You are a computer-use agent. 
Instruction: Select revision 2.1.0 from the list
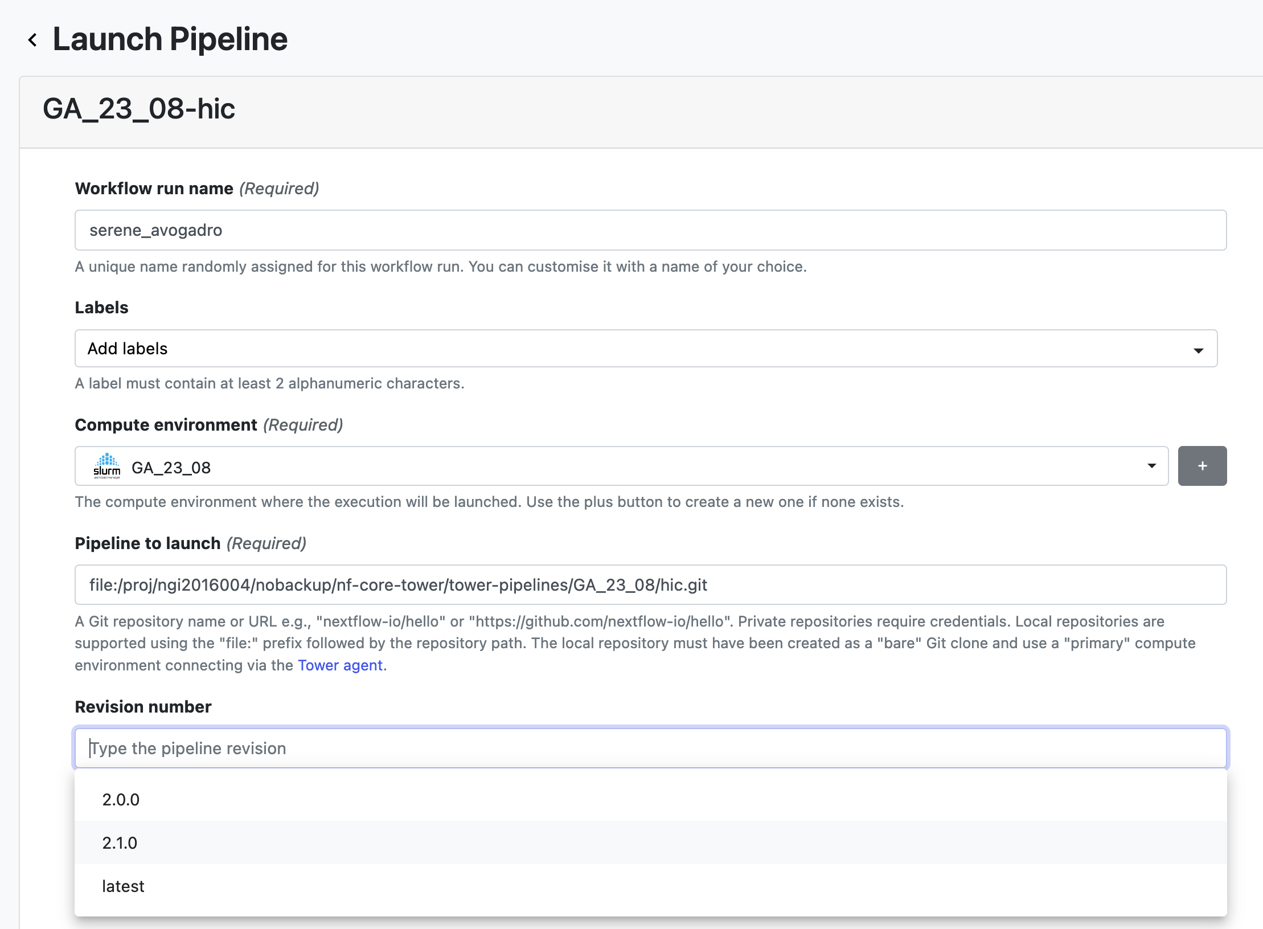[650, 842]
